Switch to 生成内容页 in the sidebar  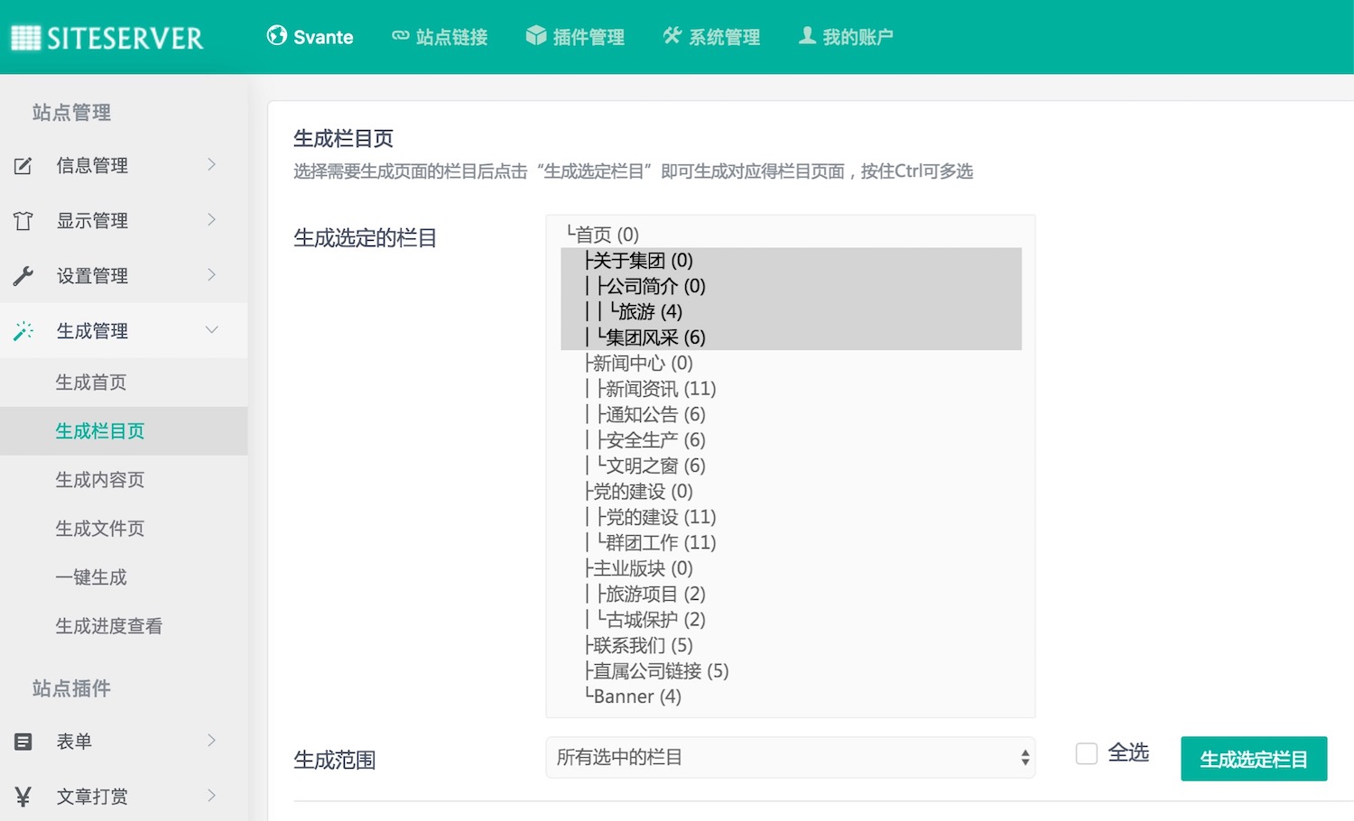pos(99,479)
